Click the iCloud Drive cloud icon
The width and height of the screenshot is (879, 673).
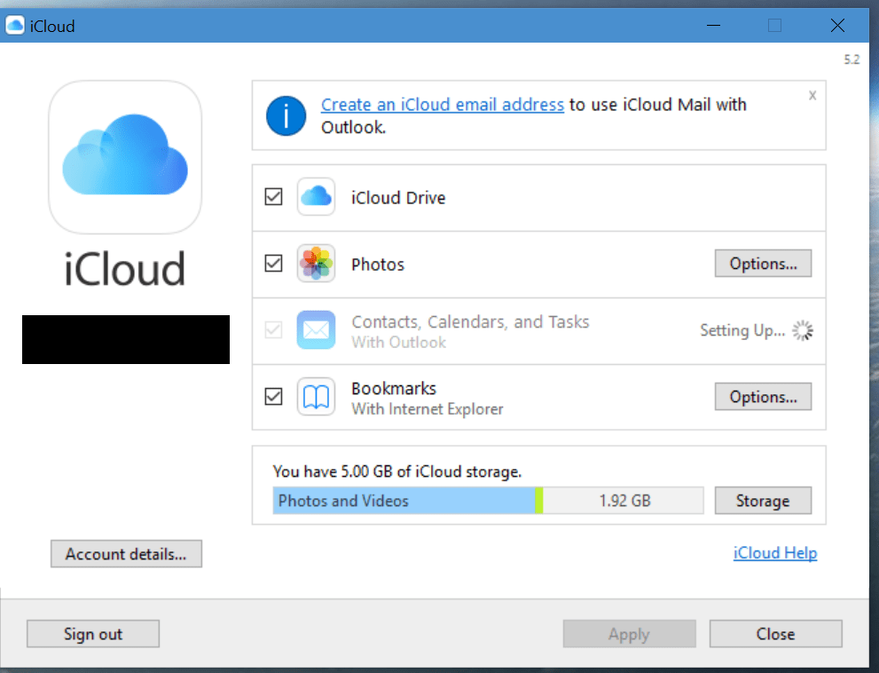tap(316, 196)
